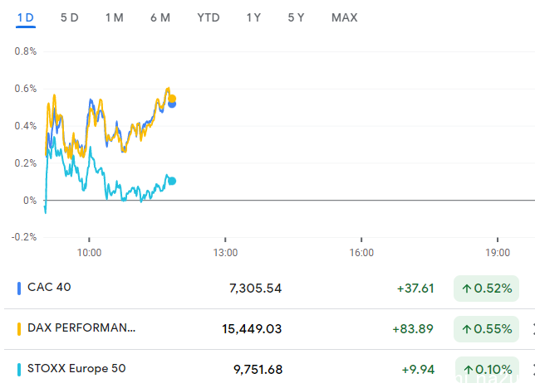This screenshot has height=388, width=535.
Task: Click the DAX up 0.55% badge
Action: click(486, 329)
